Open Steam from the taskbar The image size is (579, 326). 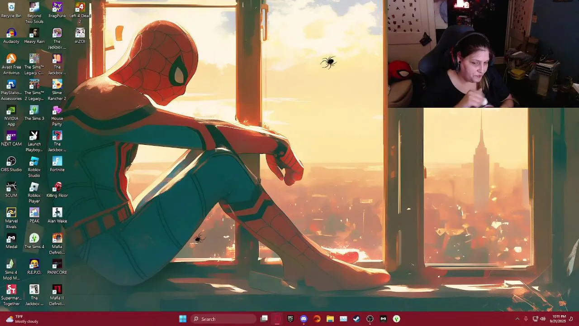[x=357, y=319]
